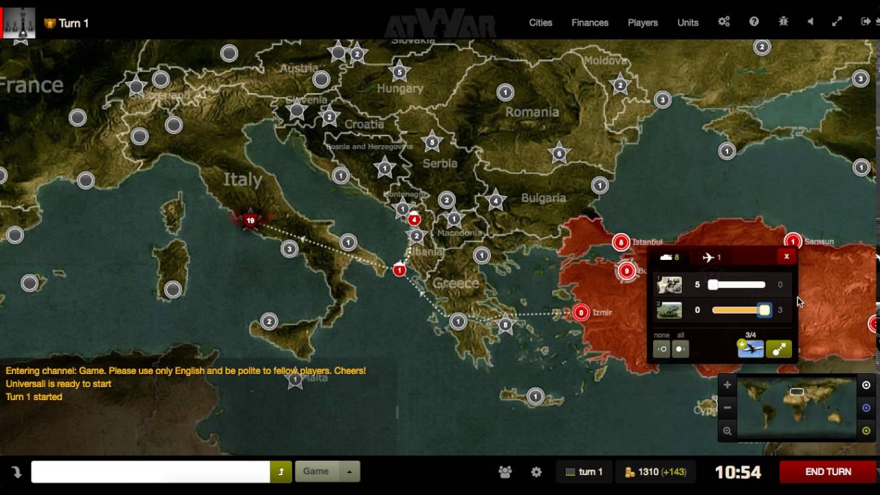Open the Game channel dropdown arrow

(349, 472)
